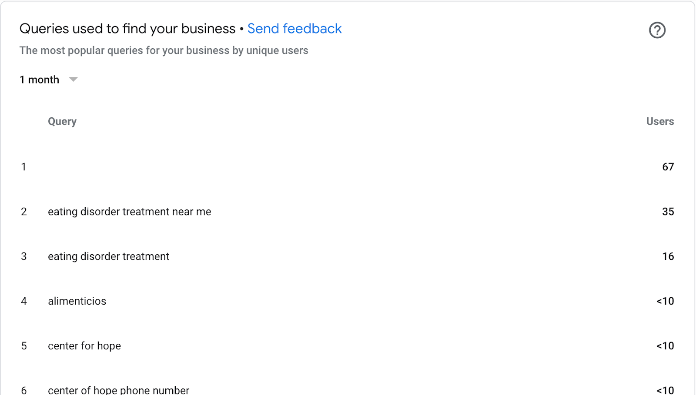Select the alimenticios query

point(77,301)
